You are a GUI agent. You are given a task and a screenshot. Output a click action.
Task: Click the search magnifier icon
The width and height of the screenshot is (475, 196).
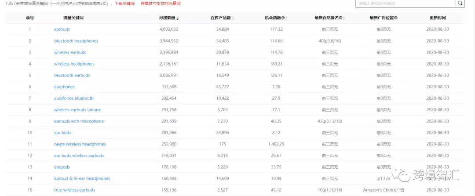(x=460, y=4)
